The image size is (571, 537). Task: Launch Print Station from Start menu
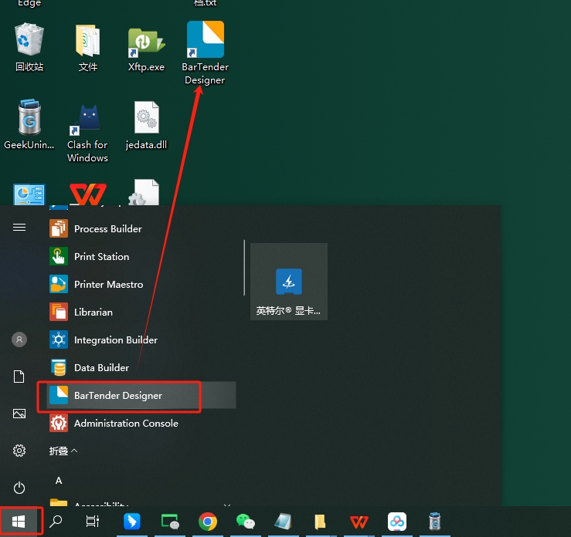pos(142,256)
